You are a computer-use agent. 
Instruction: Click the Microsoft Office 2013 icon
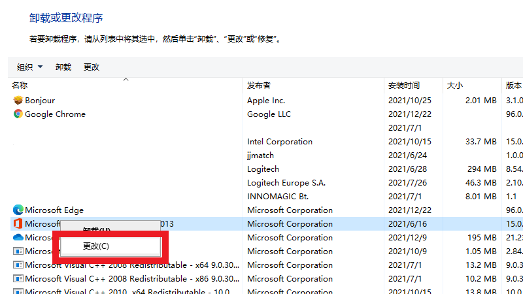18,224
